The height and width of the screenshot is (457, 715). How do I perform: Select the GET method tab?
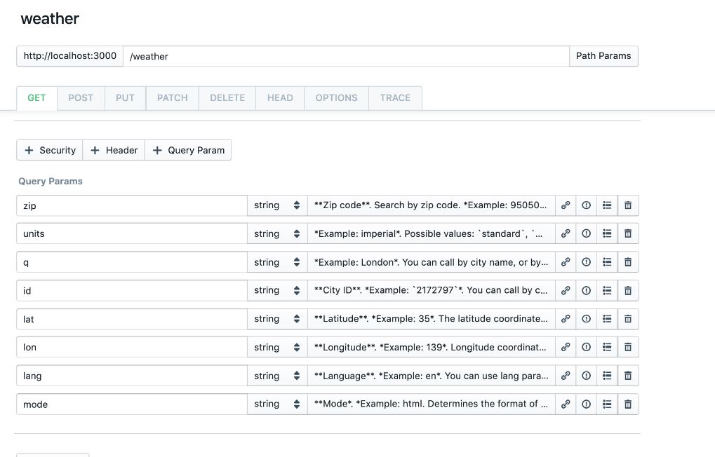pos(36,98)
